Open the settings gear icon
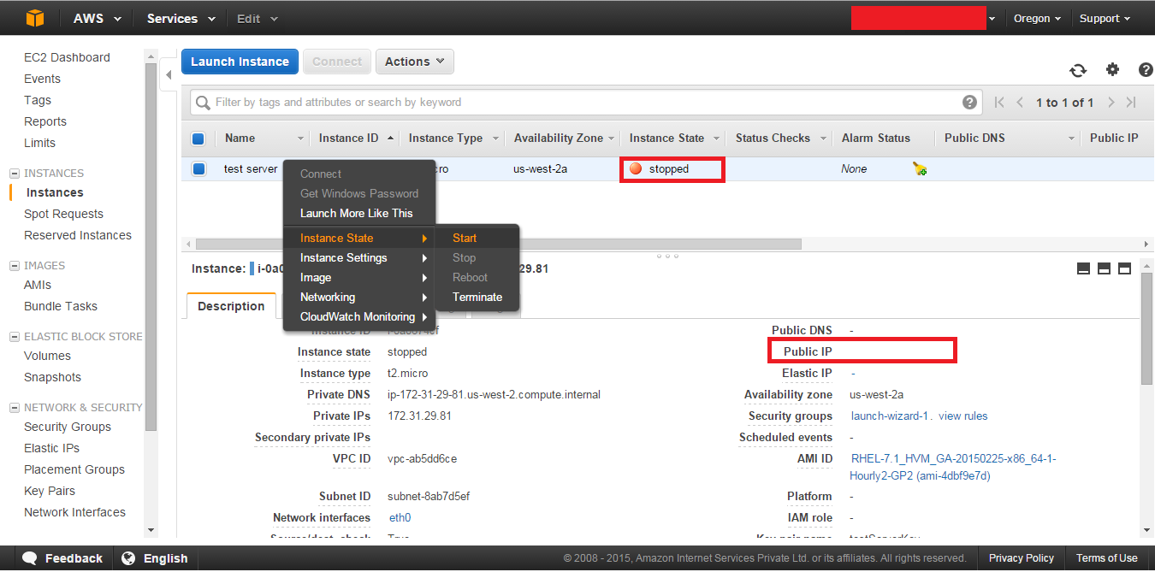This screenshot has height=572, width=1155. coord(1112,69)
